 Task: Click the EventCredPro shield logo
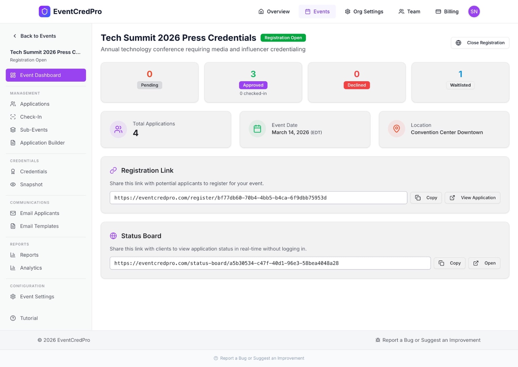(x=45, y=11)
